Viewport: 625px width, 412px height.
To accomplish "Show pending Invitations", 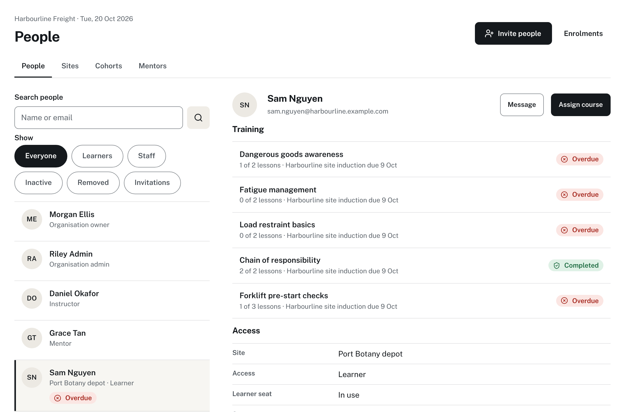I will (152, 183).
